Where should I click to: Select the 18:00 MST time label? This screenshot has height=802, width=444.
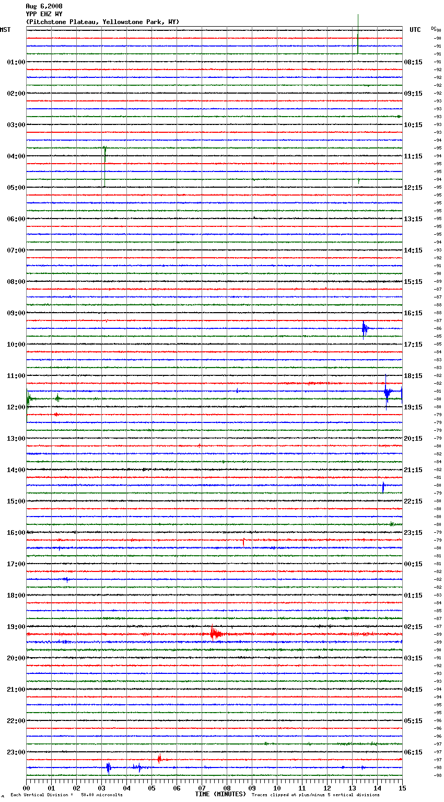tap(16, 595)
